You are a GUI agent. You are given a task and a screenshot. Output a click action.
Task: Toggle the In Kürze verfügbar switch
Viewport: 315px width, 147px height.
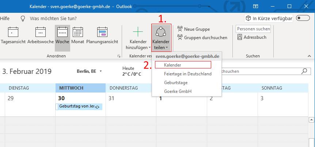(303, 18)
